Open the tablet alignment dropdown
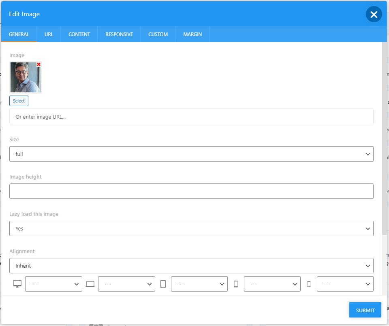 199,284
